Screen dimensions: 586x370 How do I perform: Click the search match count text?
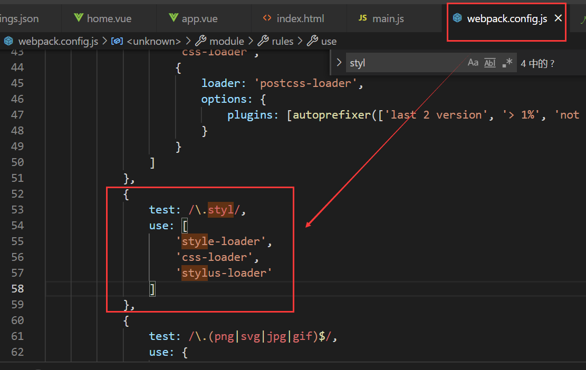(537, 63)
